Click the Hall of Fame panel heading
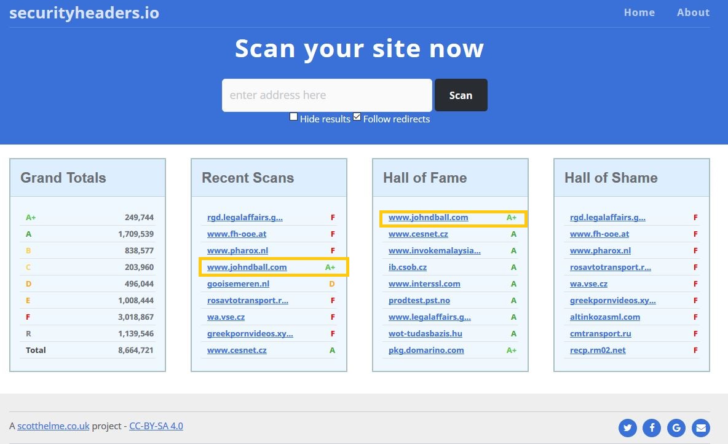The width and height of the screenshot is (728, 444). pyautogui.click(x=425, y=178)
